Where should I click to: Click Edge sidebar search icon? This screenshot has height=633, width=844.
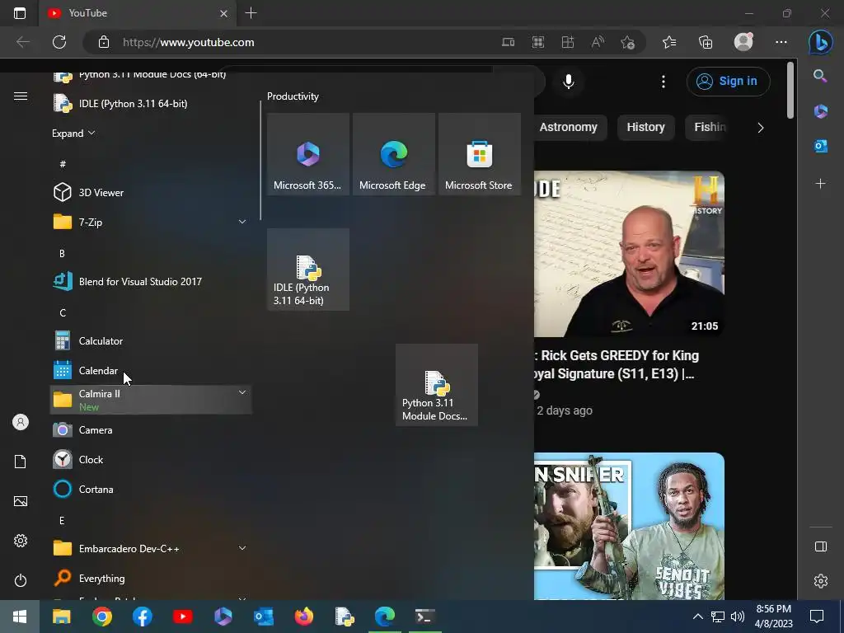820,76
